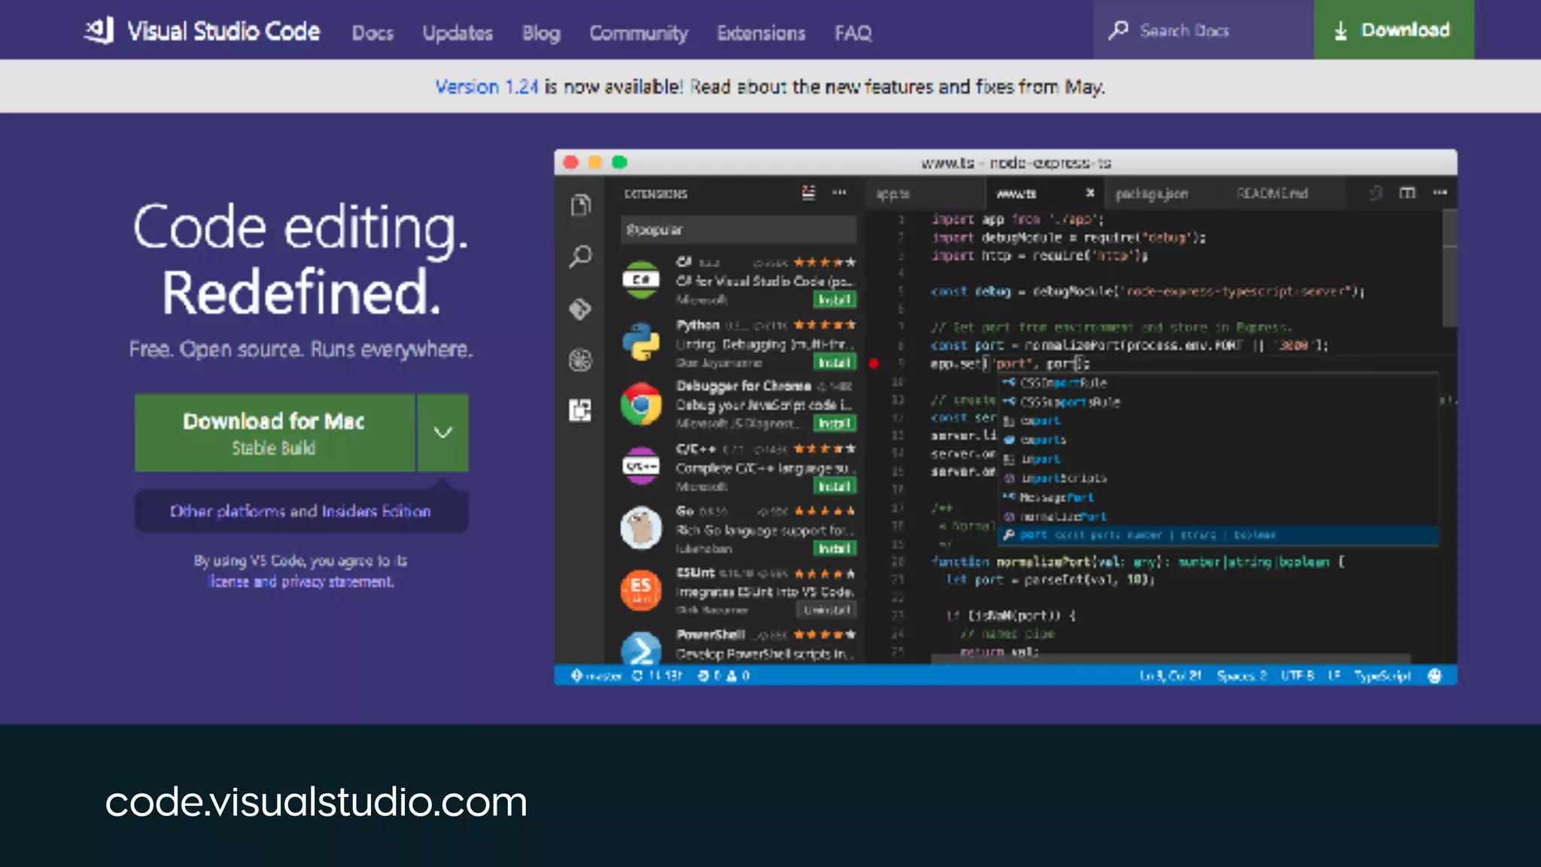Image resolution: width=1541 pixels, height=867 pixels.
Task: Click the green Download button in header
Action: 1394,29
